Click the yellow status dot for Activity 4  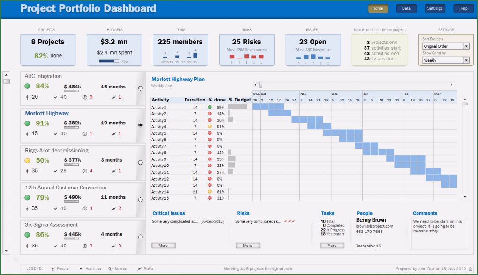click(209, 127)
